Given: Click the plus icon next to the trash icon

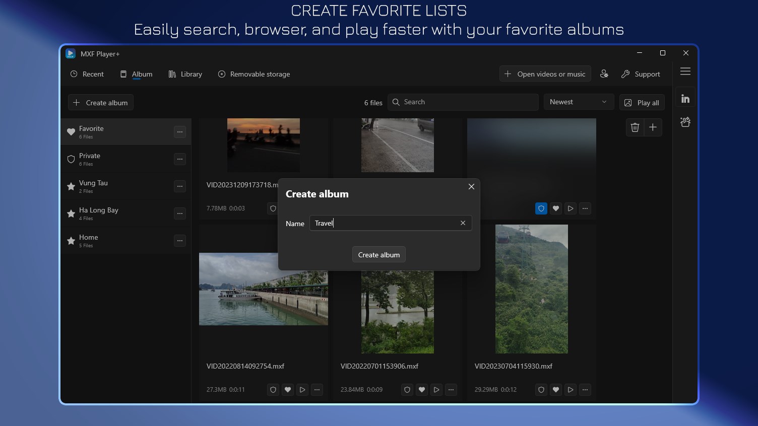Looking at the screenshot, I should pyautogui.click(x=653, y=127).
